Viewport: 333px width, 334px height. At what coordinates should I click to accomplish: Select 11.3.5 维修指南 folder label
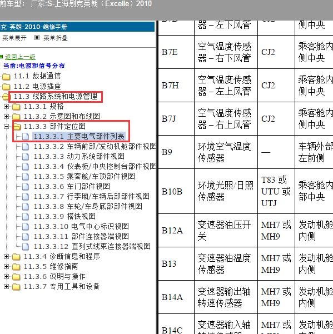51,266
